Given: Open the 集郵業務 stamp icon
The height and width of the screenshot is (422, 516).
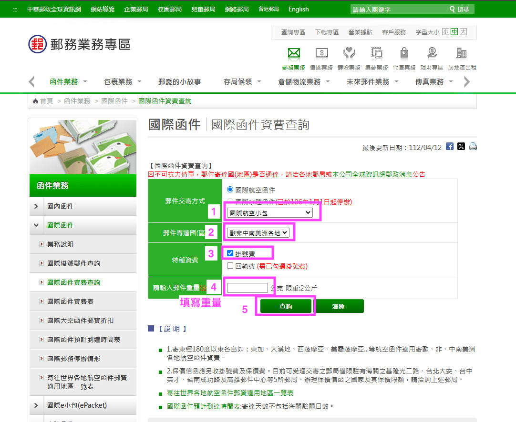Looking at the screenshot, I should click(377, 53).
